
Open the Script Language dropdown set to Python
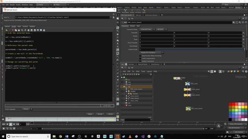click(27, 109)
